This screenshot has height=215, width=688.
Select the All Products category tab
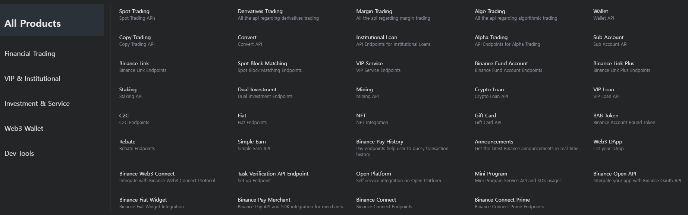[33, 23]
